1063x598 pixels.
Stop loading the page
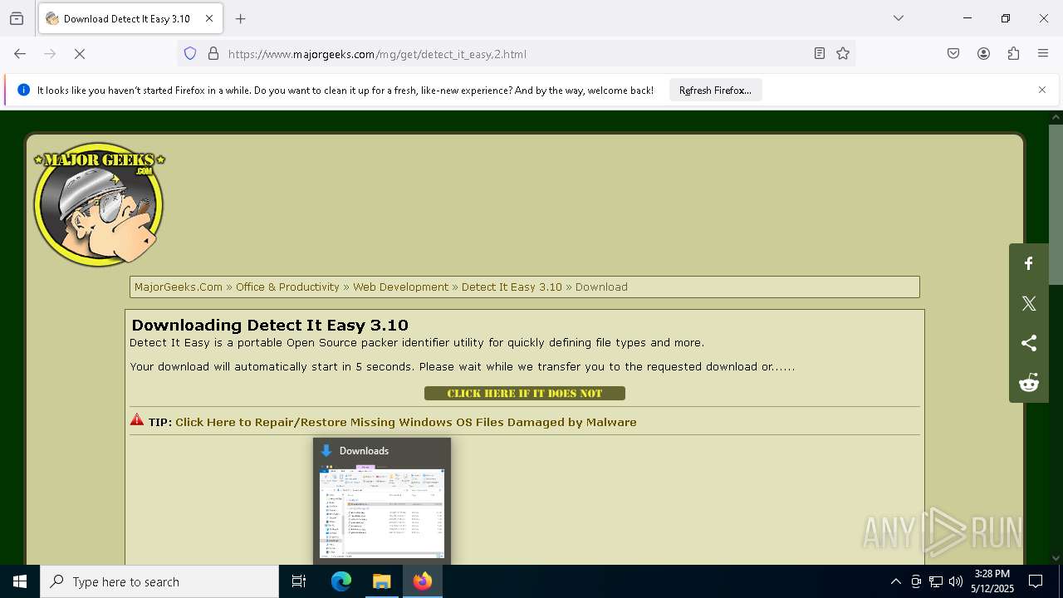(80, 54)
